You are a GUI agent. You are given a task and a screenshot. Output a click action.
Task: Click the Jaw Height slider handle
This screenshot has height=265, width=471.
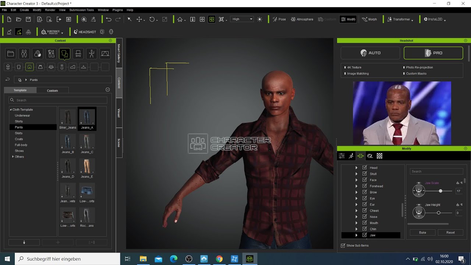[438, 213]
